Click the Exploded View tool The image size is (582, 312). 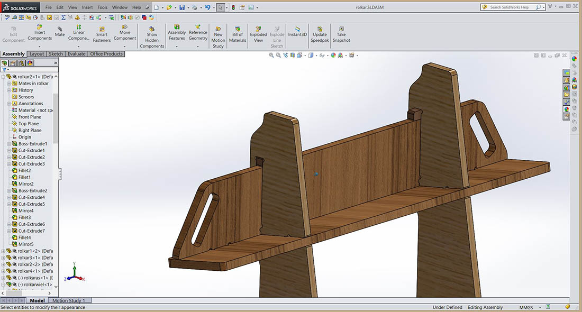point(258,34)
